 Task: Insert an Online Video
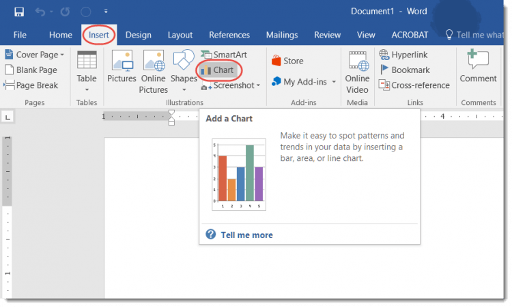[x=358, y=72]
